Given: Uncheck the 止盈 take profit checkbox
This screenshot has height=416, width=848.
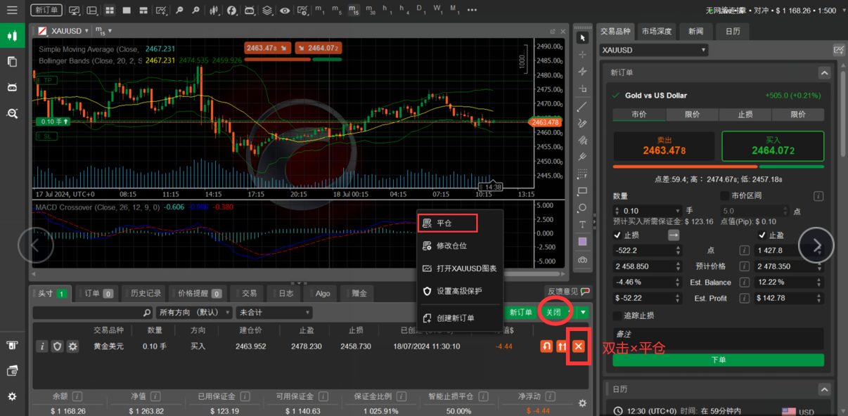Looking at the screenshot, I should 762,235.
